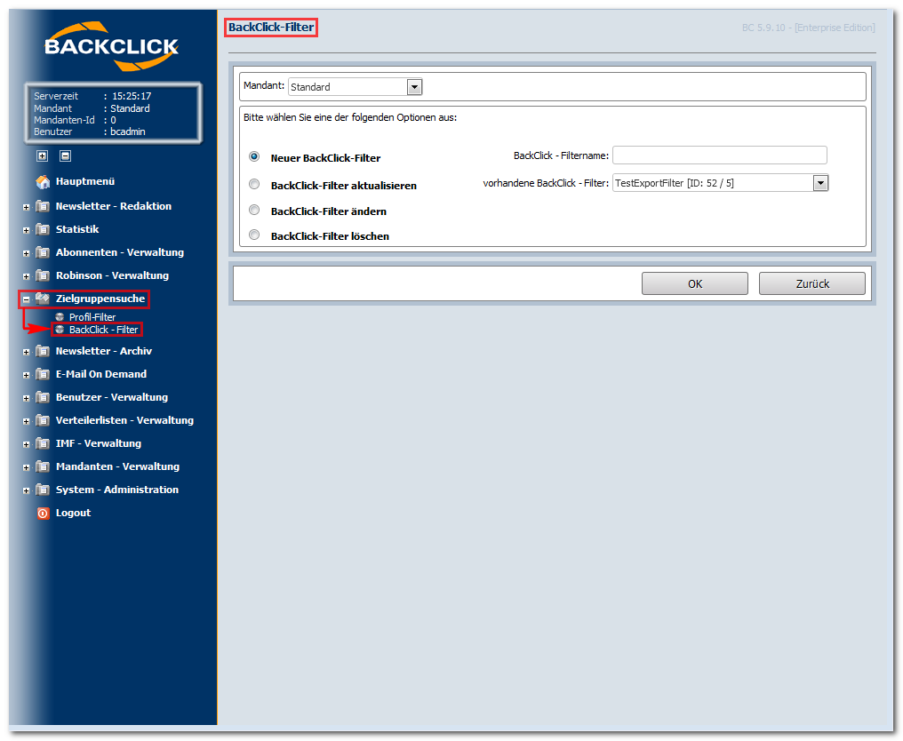903x741 pixels.
Task: Open the Abonnenten - Verwaltung menu
Action: [120, 252]
